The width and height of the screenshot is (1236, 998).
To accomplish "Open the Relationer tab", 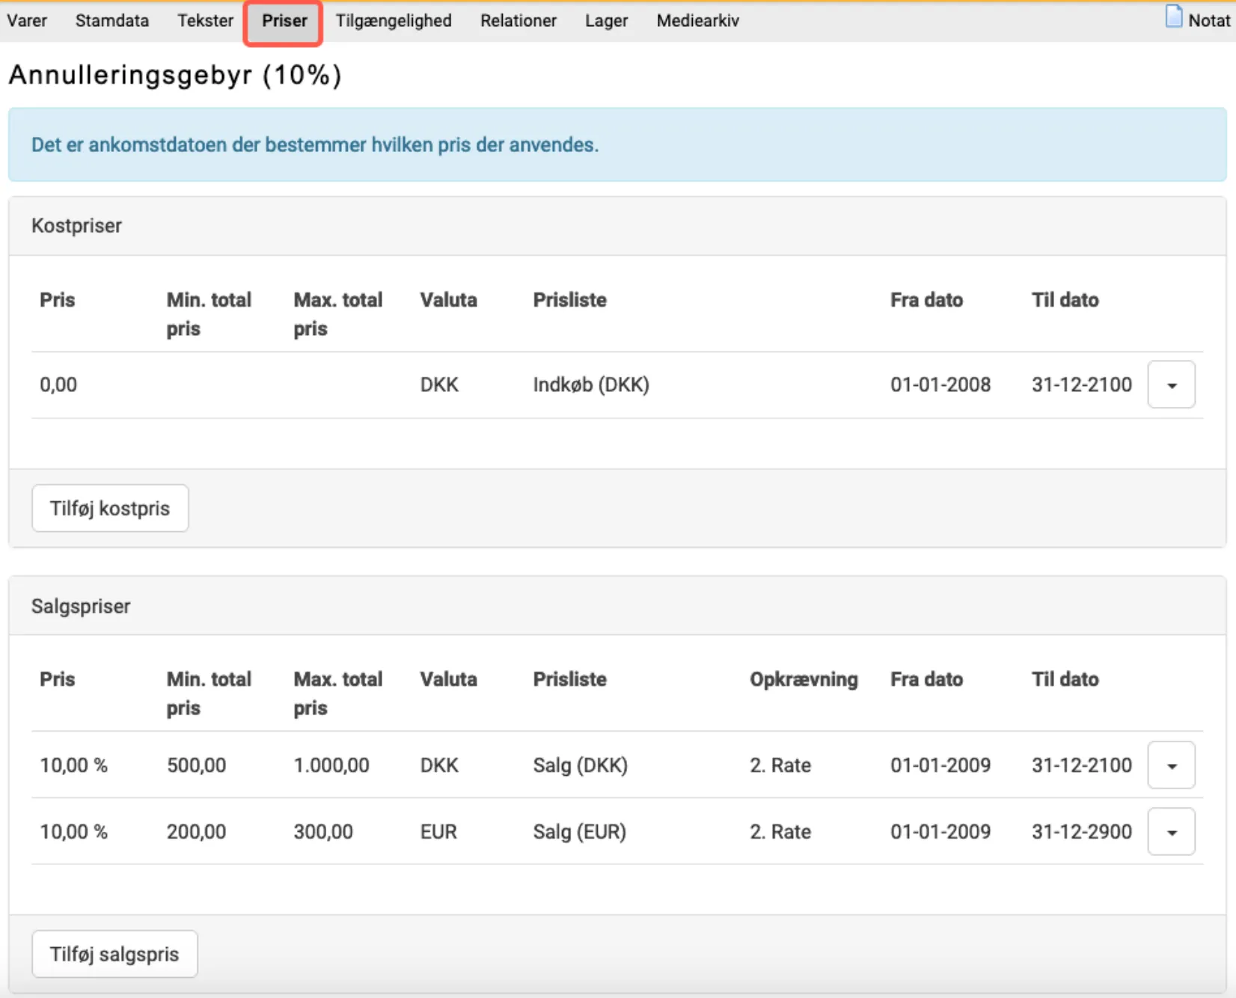I will [518, 21].
